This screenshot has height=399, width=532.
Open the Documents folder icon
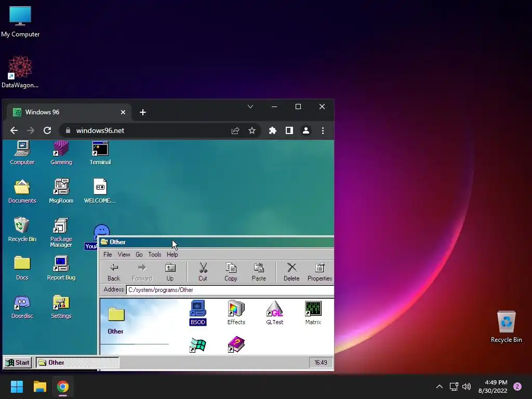pos(22,191)
